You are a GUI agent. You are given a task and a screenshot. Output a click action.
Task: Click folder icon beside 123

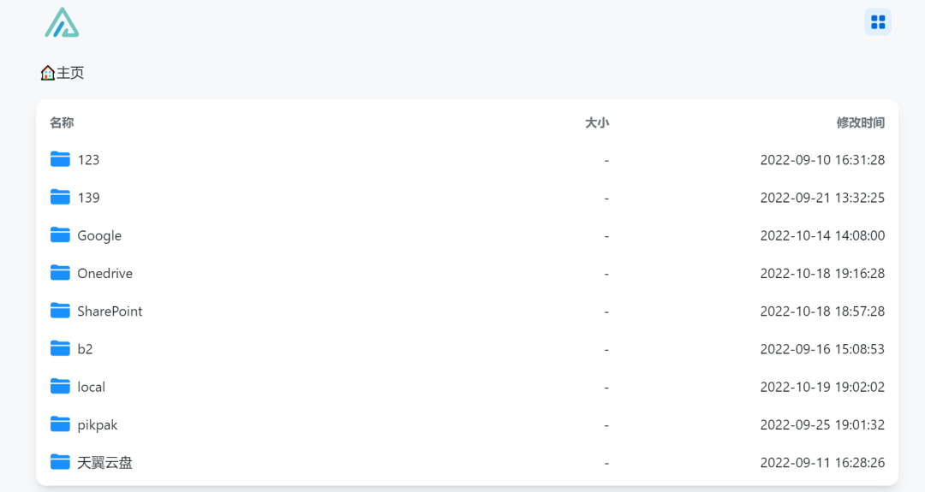(x=60, y=160)
